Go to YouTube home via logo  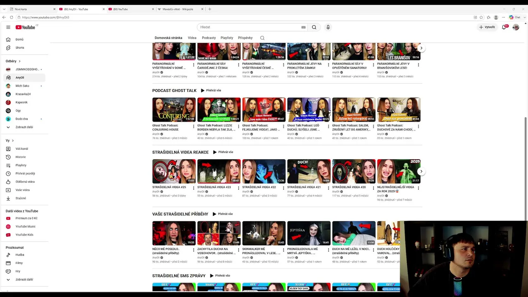[26, 27]
